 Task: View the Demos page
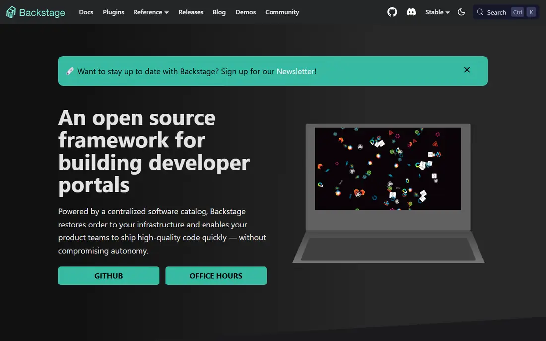[x=246, y=12]
